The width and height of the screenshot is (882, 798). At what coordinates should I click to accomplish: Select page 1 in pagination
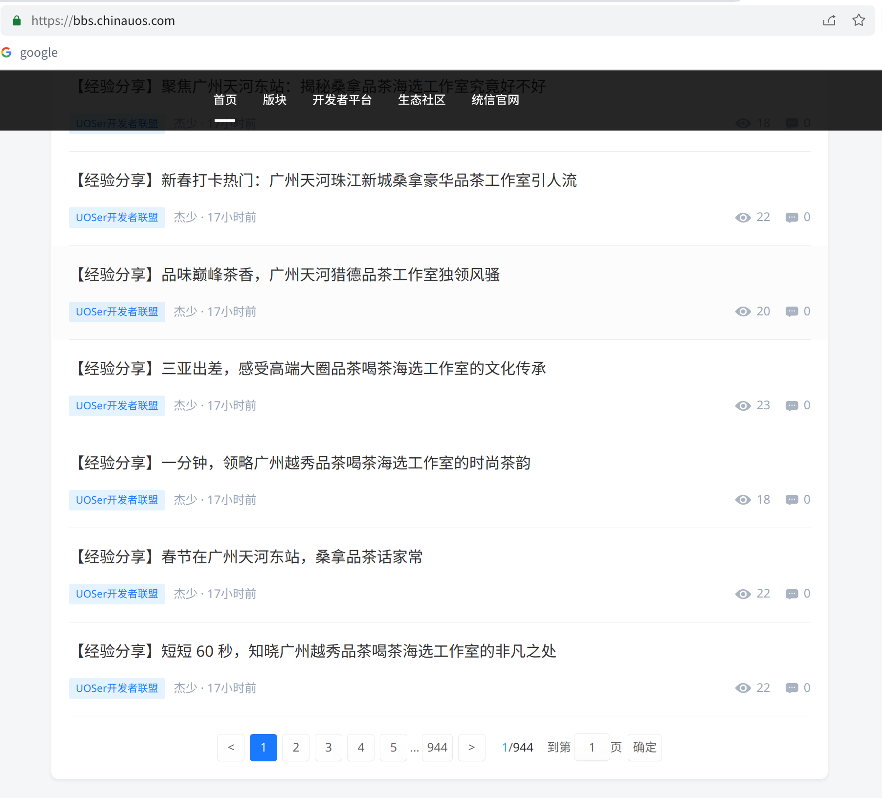(264, 748)
